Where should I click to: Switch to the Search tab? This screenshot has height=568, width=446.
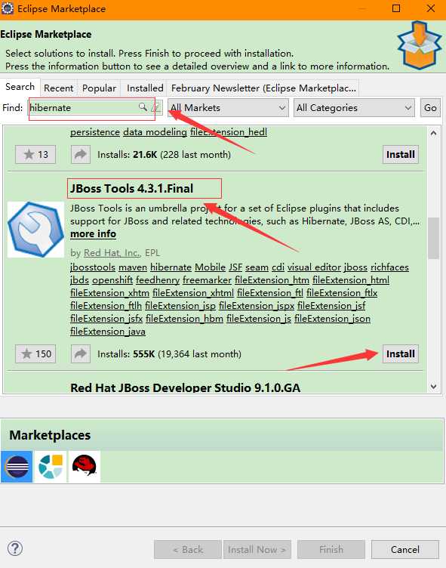[x=20, y=87]
